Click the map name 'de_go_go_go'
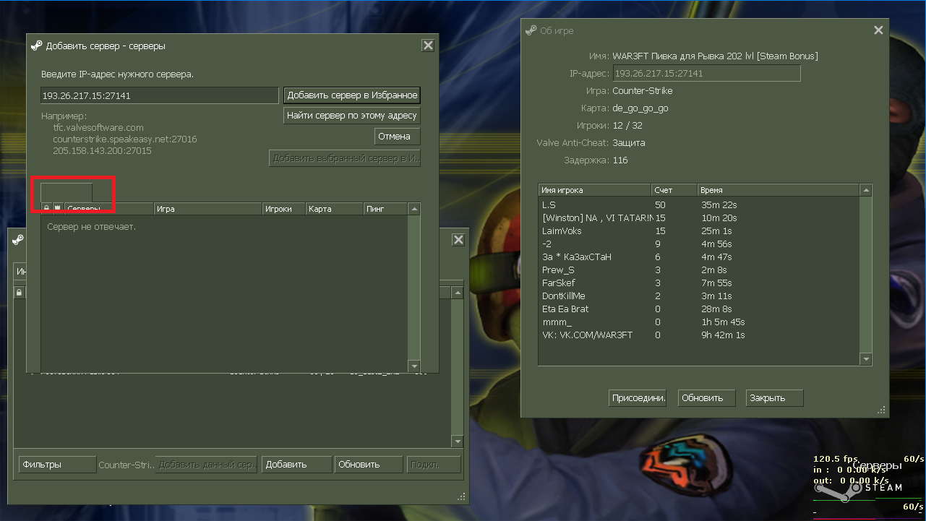926x521 pixels. 640,108
